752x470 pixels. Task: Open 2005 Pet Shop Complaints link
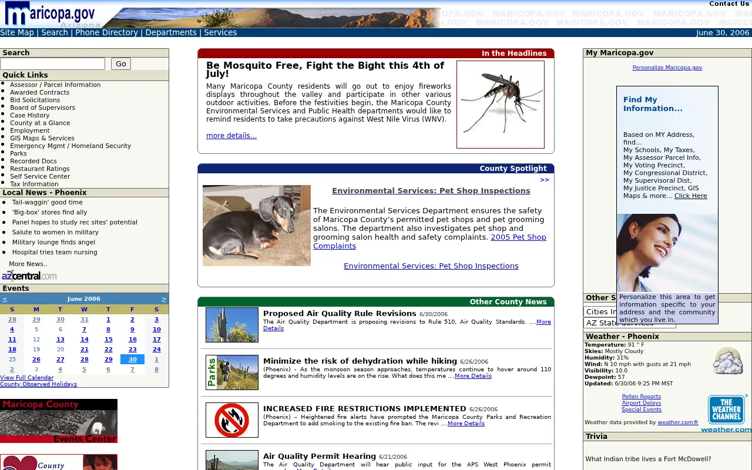(429, 241)
